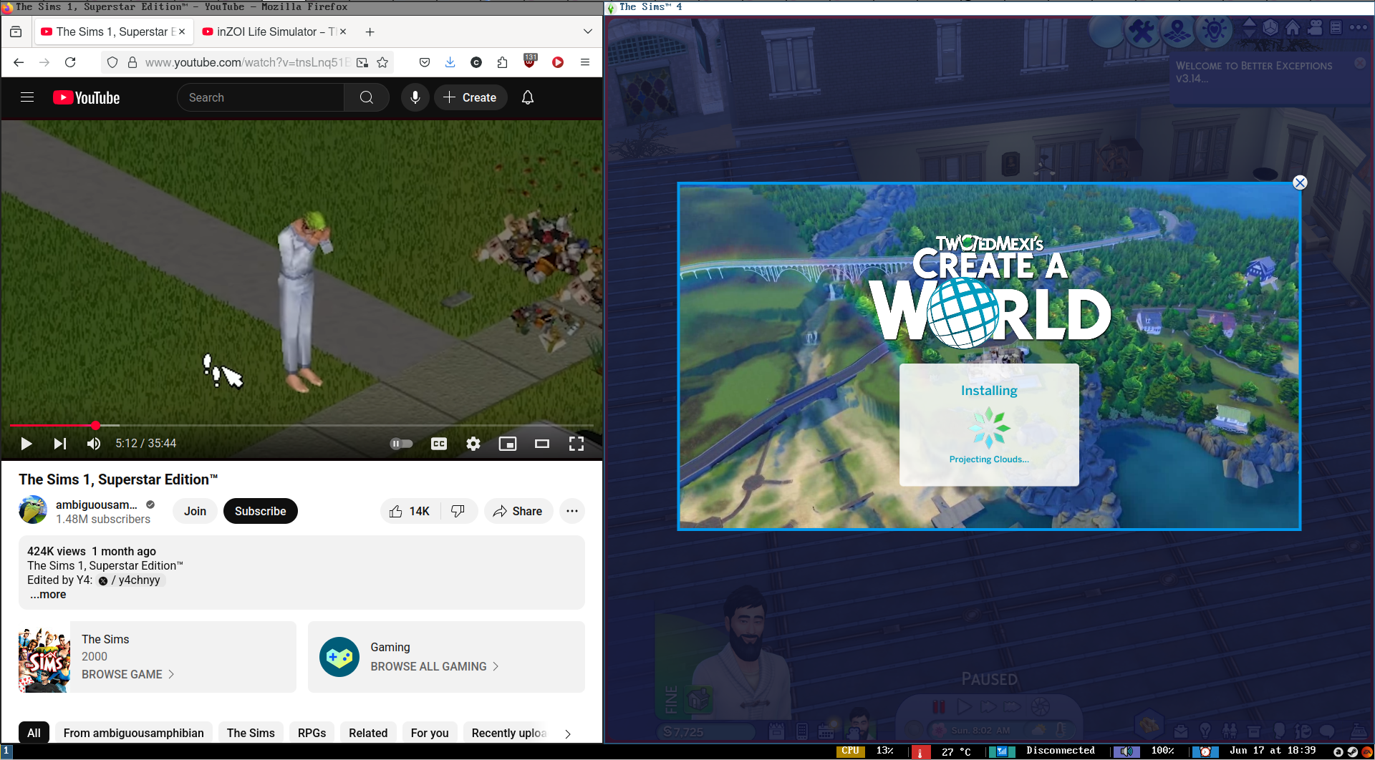This screenshot has width=1375, height=760.
Task: Play the YouTube video
Action: coord(26,444)
